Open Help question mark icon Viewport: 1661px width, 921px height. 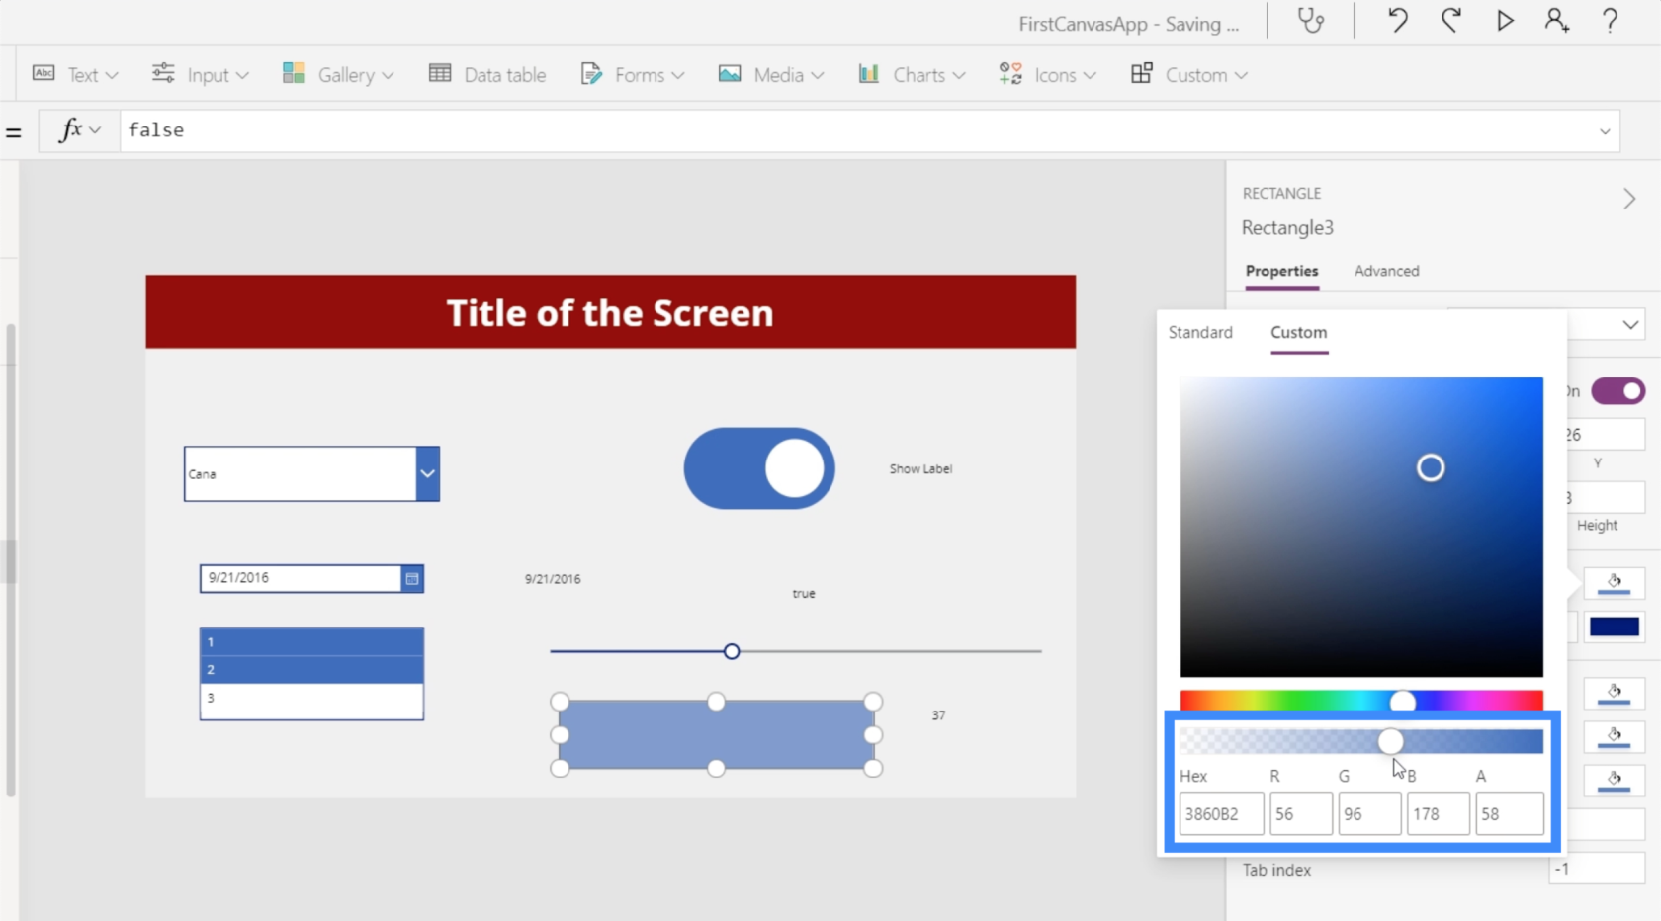1610,21
